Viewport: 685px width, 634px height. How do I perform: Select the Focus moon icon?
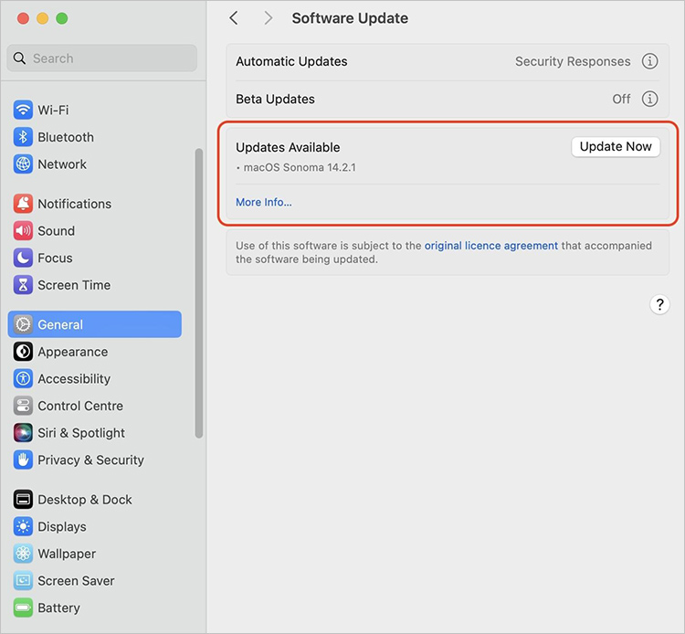(x=23, y=258)
